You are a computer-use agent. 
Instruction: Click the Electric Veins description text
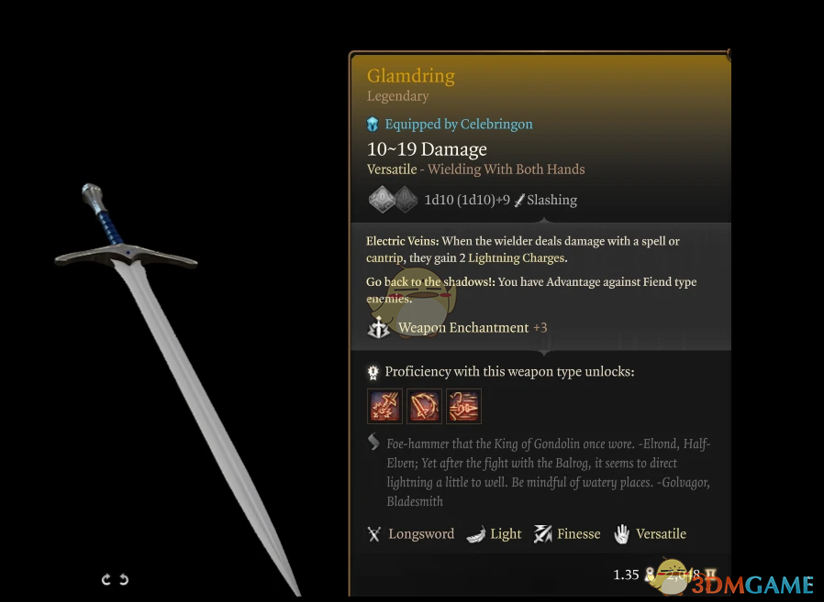pos(523,249)
